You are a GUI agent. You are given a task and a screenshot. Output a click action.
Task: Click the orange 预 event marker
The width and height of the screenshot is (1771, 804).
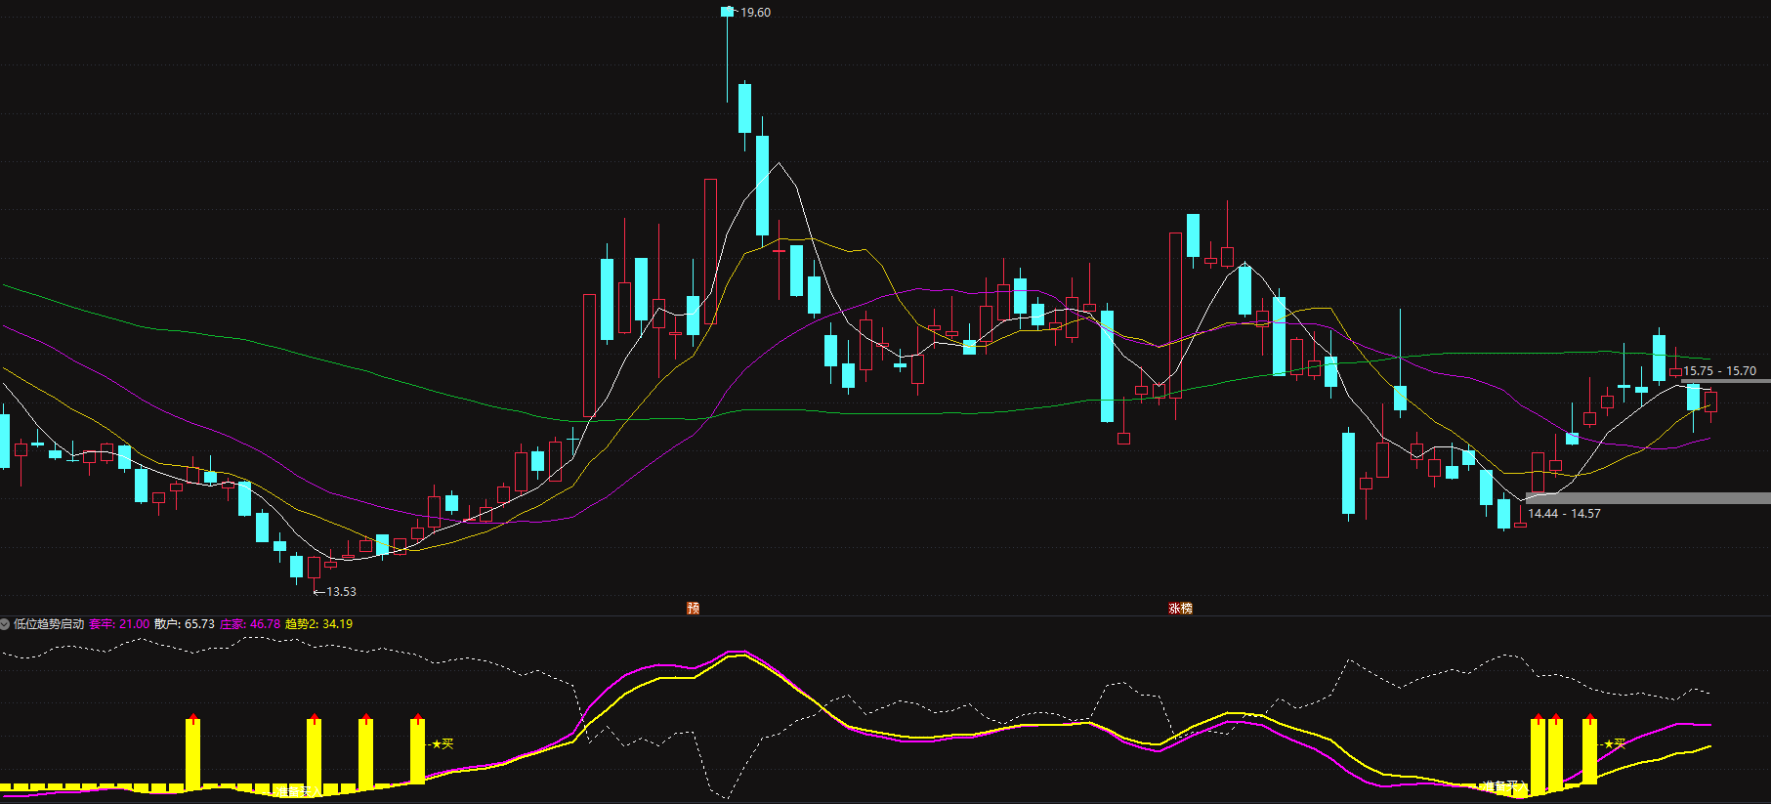point(693,608)
